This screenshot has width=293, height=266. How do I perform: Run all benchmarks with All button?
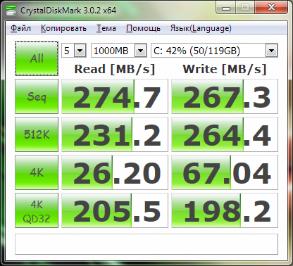pyautogui.click(x=37, y=58)
